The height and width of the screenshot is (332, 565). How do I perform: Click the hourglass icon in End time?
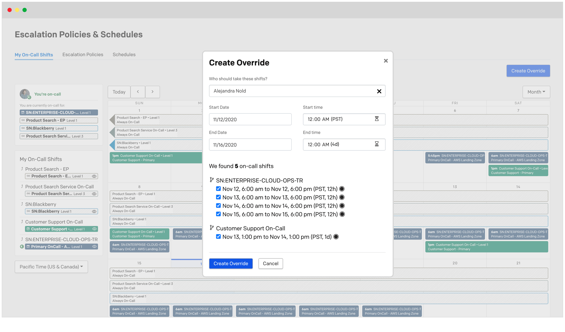click(x=376, y=144)
